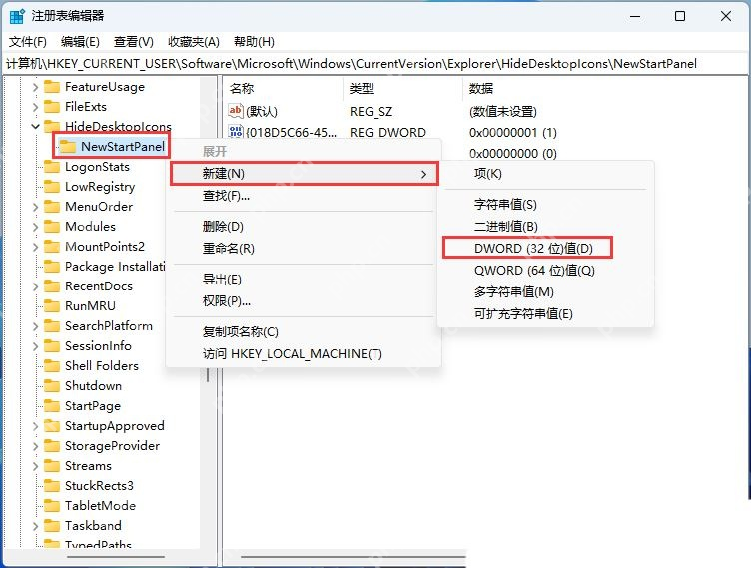751x568 pixels.
Task: Click the Taskband folder icon
Action: pyautogui.click(x=52, y=526)
